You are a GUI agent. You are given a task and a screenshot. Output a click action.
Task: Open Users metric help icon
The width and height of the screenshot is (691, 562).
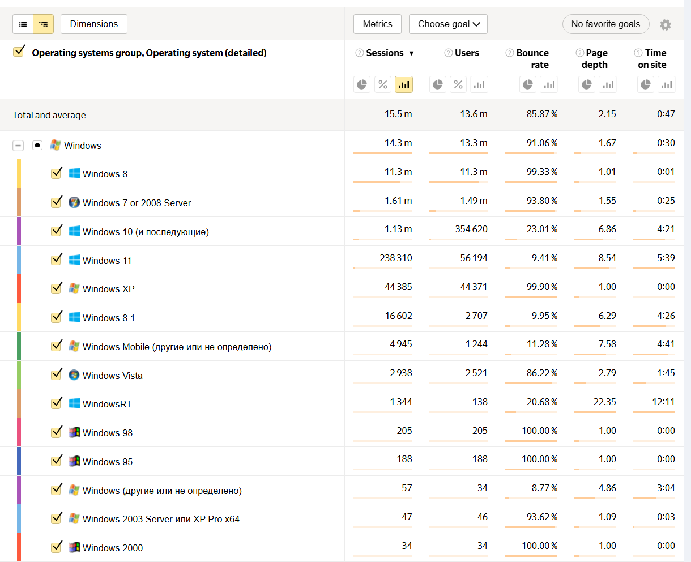tap(449, 53)
